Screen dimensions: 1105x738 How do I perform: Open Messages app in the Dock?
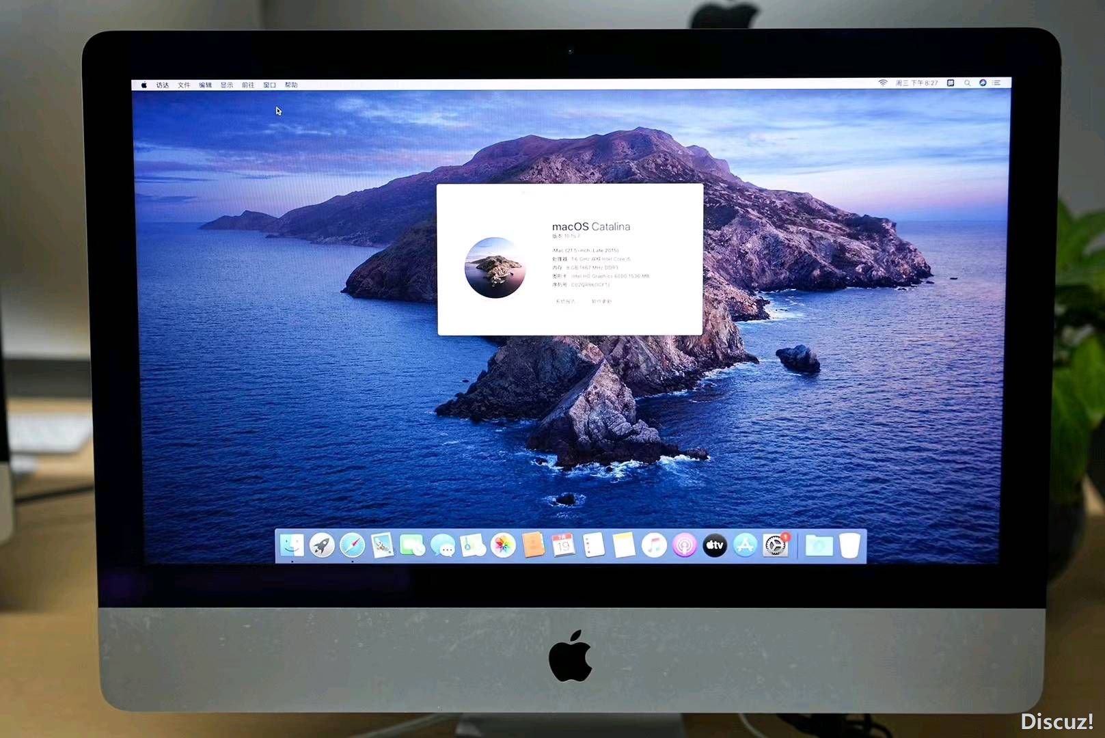tap(443, 546)
